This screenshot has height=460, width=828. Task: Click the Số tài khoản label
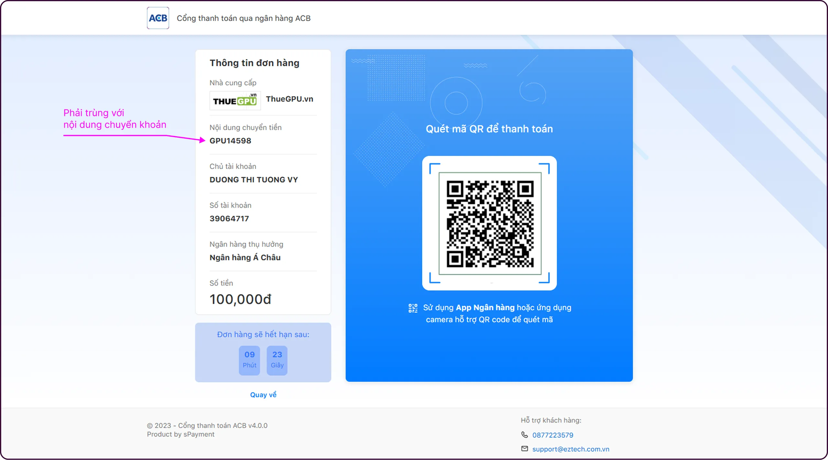230,205
